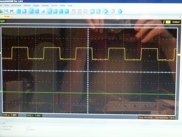The height and width of the screenshot is (137, 182).
Task: Click the greyed noisy wave icon
Action: tap(80, 11)
